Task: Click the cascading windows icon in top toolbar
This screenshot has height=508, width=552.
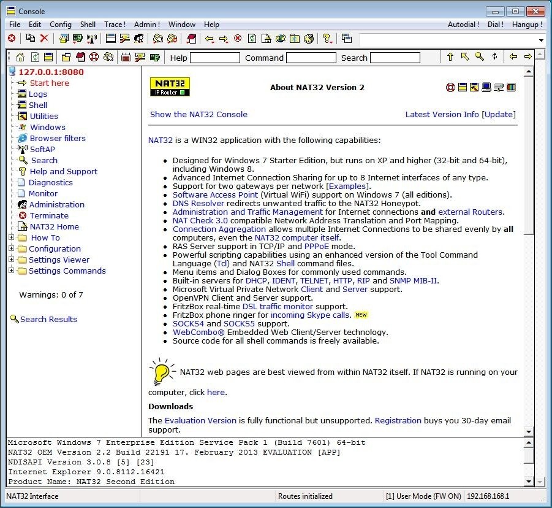Action: [x=346, y=39]
